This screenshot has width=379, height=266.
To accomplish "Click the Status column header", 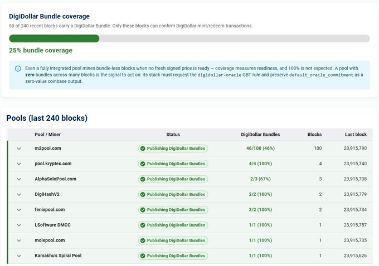I will 173,135.
